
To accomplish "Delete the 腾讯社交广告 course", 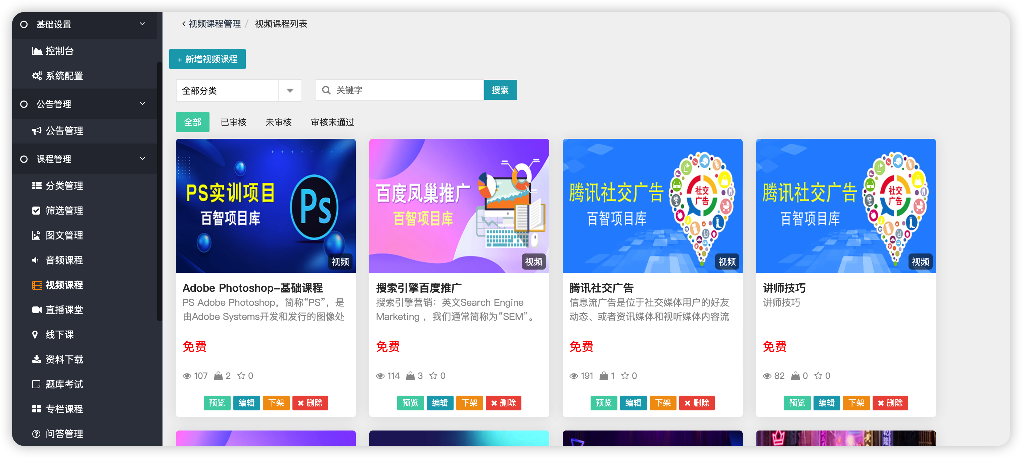I will click(697, 403).
